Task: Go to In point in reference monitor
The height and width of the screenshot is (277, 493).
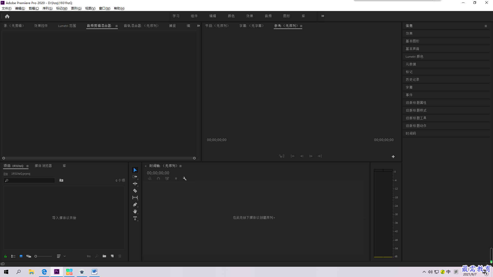Action: point(293,156)
